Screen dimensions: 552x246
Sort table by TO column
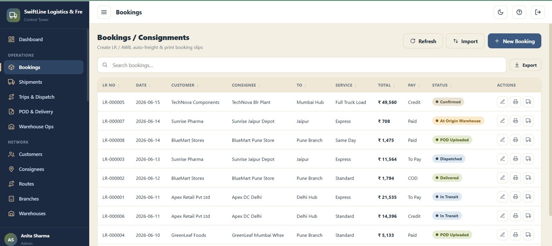tap(302, 85)
